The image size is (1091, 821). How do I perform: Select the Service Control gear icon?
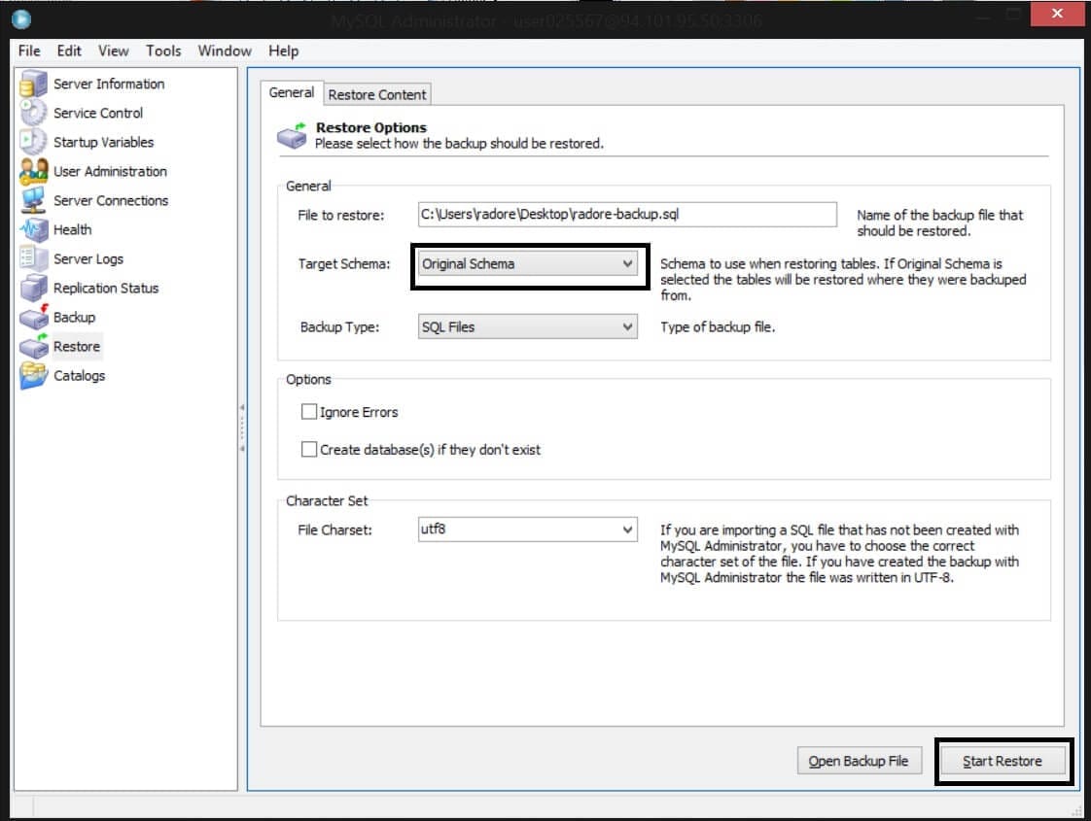tap(33, 113)
